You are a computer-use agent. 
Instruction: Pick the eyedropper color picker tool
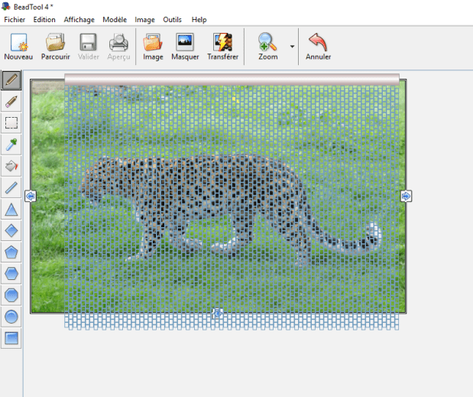point(11,144)
